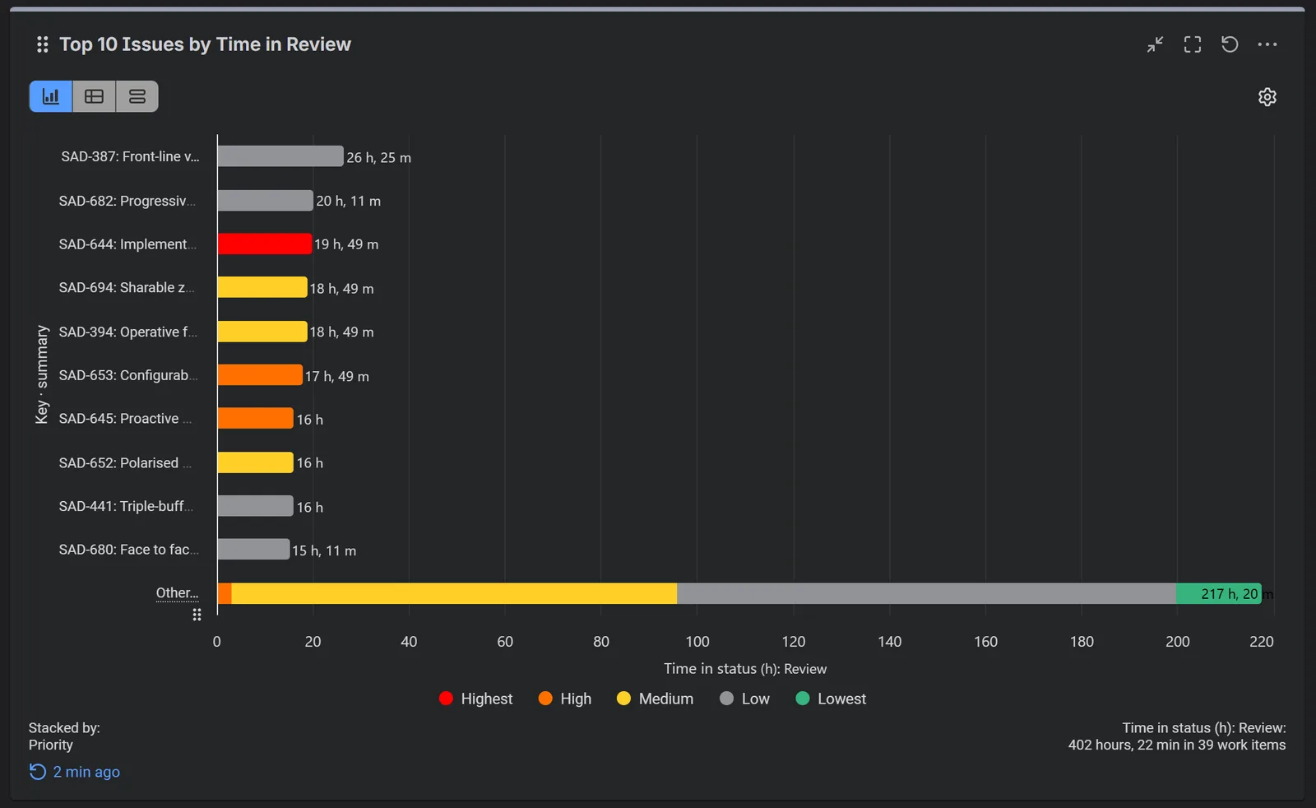This screenshot has width=1316, height=808.
Task: Click the resize handle under Other label
Action: click(x=197, y=615)
